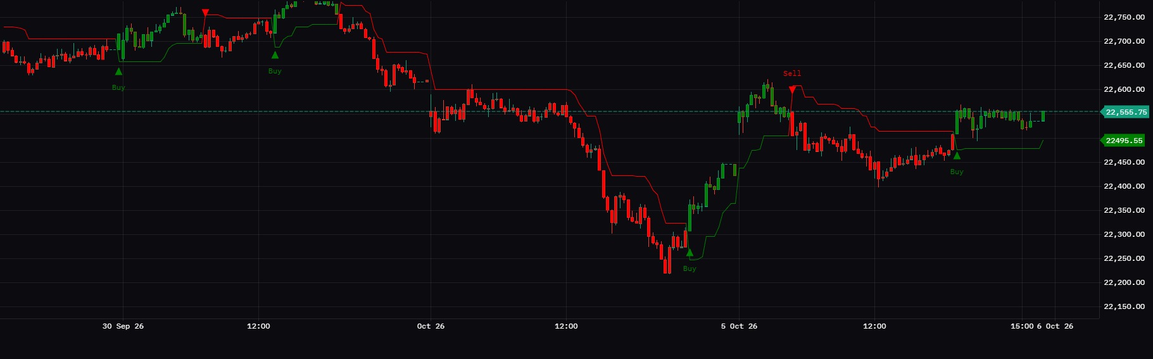
Task: Click the 22,700.00 price axis label
Action: (x=1124, y=41)
